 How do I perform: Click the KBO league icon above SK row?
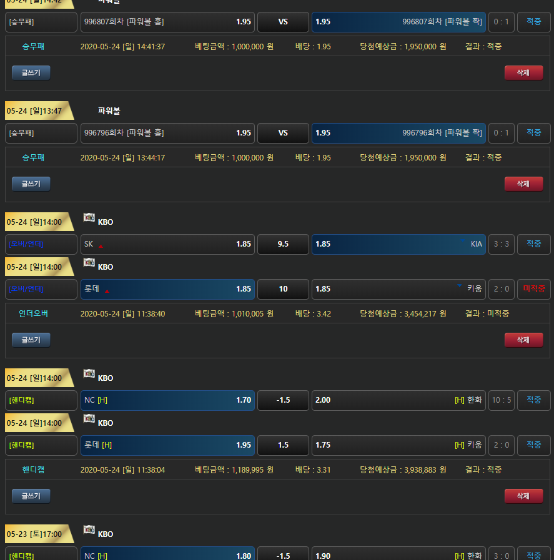(x=89, y=218)
